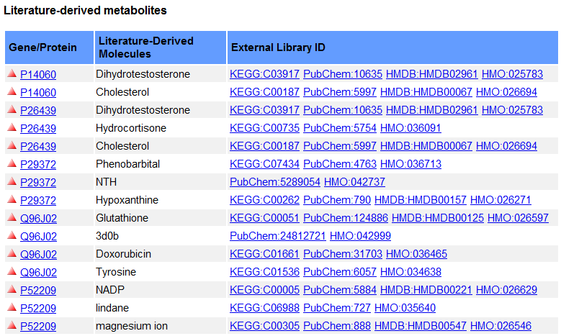Viewport: 561px width, 336px height.
Task: Open PubChem:5289054 link for NTH
Action: click(x=275, y=182)
